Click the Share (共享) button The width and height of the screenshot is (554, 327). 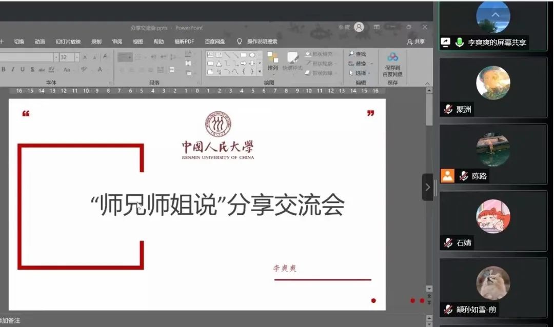(x=416, y=42)
